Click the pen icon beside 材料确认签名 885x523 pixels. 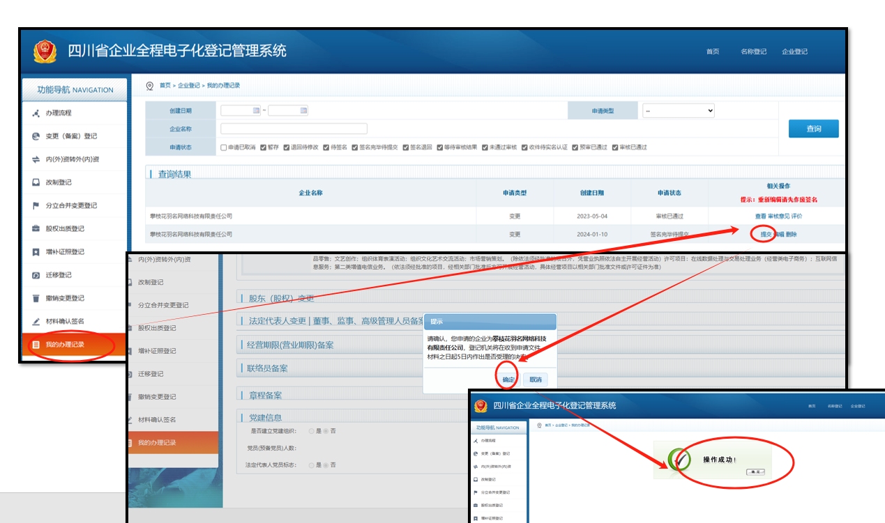[x=36, y=322]
